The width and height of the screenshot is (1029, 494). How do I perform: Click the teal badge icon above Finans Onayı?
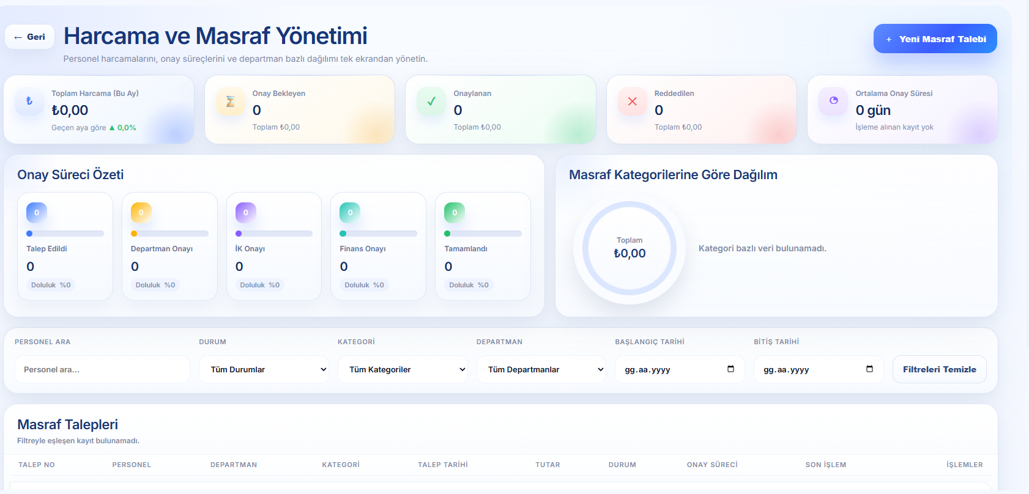(350, 213)
